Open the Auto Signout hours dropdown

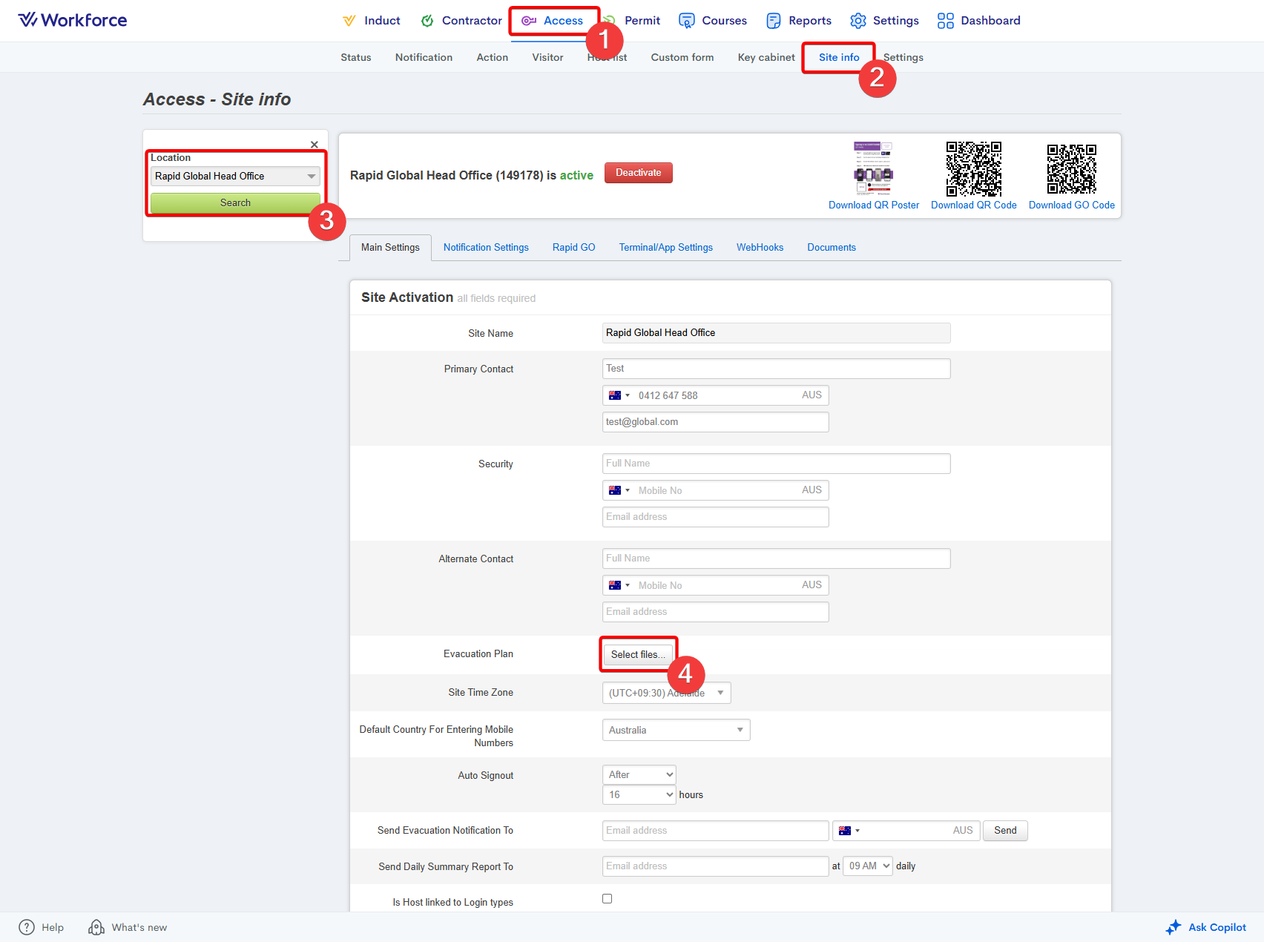[639, 795]
